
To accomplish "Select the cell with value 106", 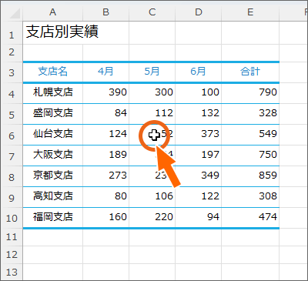I will point(152,196).
